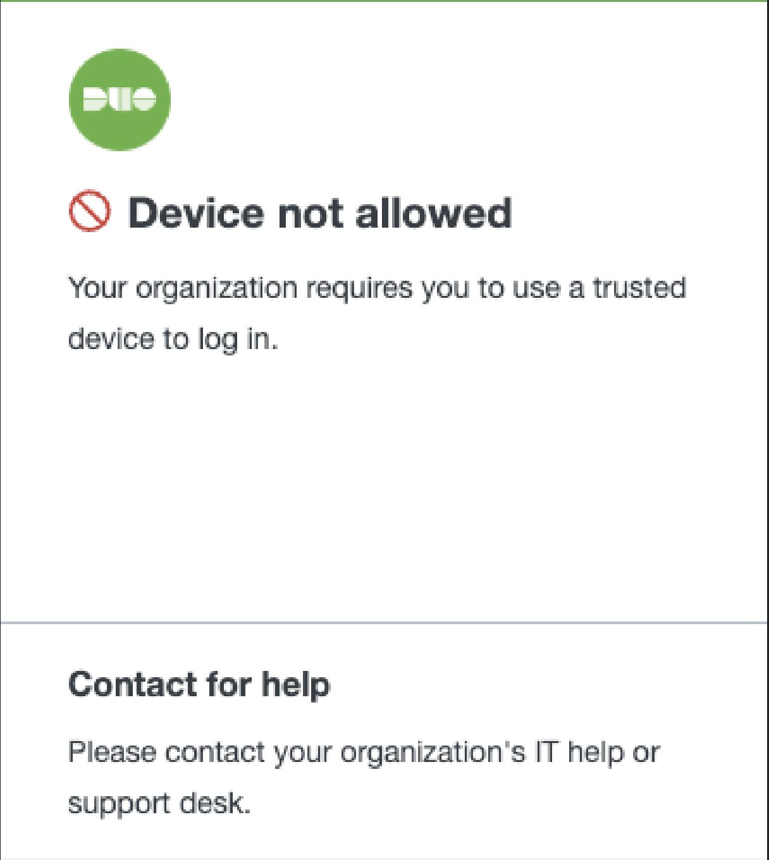Image resolution: width=769 pixels, height=860 pixels.
Task: Click the "Please contact your organization's" line
Action: click(364, 753)
